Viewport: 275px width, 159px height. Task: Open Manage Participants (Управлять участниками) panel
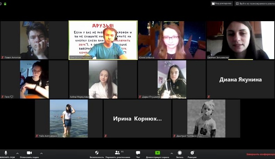pyautogui.click(x=118, y=153)
